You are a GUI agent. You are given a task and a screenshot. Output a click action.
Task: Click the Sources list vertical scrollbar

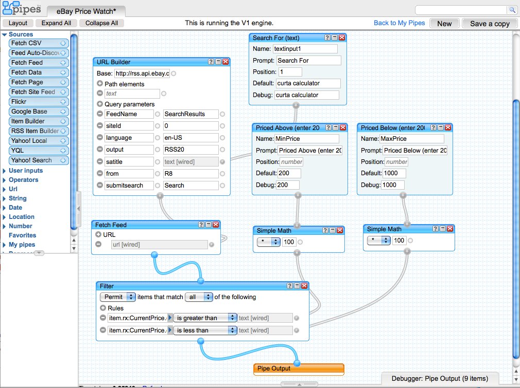coord(74,132)
